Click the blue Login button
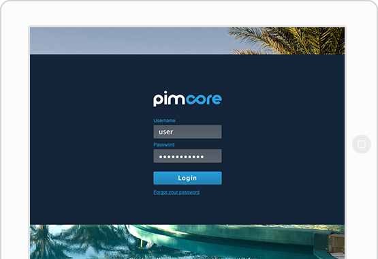378x259 pixels. point(187,178)
